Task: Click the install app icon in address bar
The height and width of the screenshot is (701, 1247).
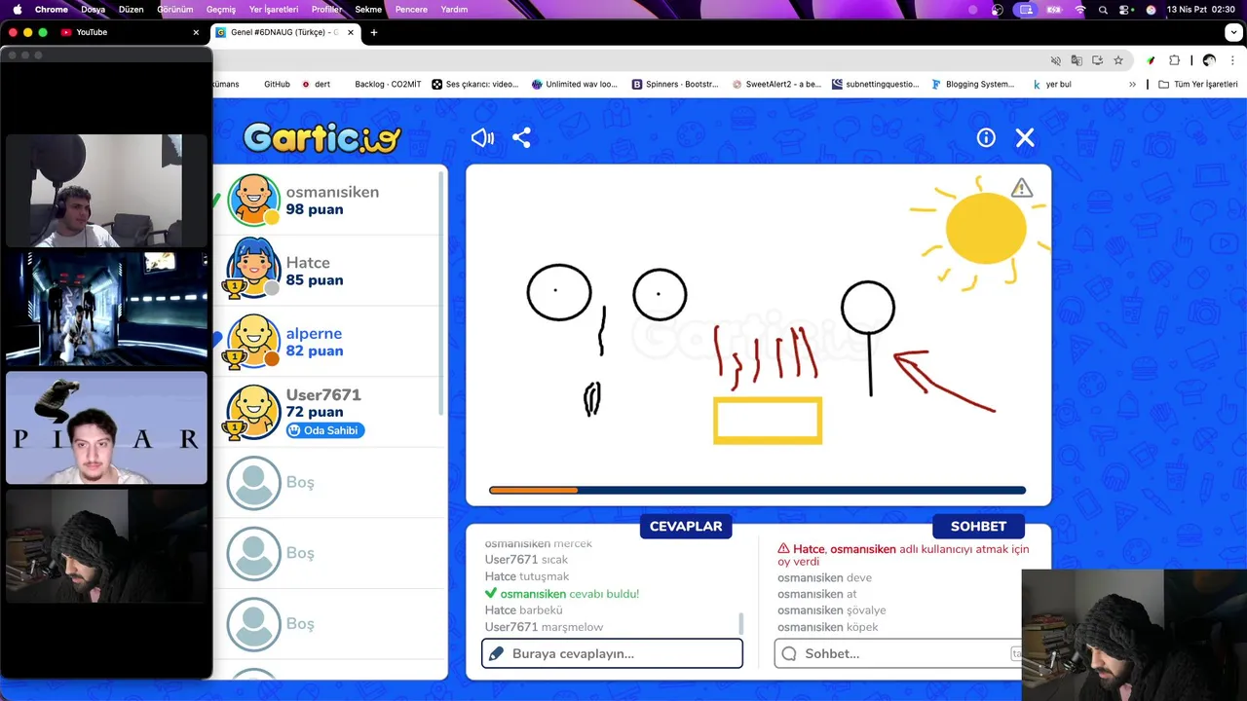Action: pyautogui.click(x=1097, y=60)
